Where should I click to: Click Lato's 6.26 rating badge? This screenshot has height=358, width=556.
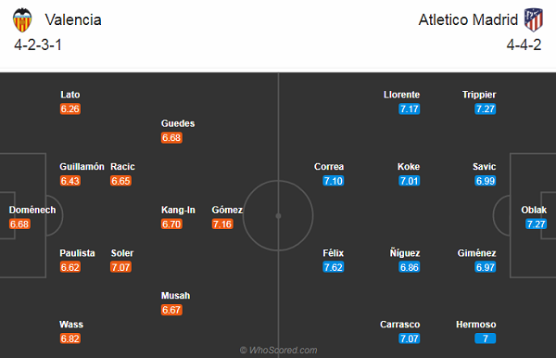click(x=70, y=109)
